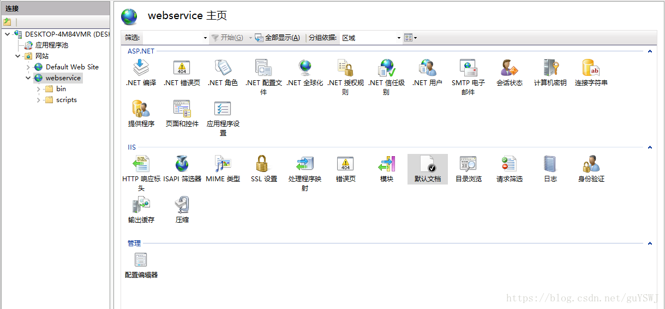Open the 输出缓存 feature
Image resolution: width=665 pixels, height=309 pixels.
141,210
